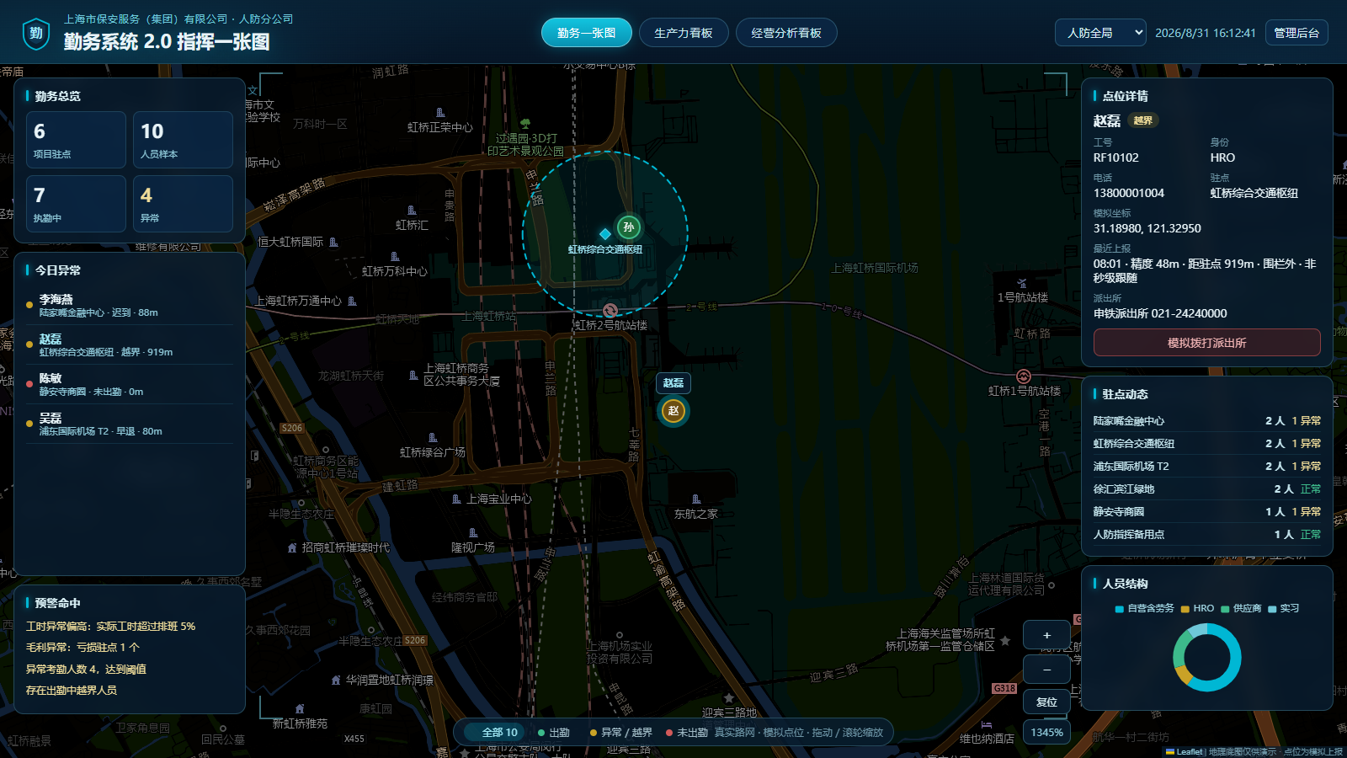Screen dimensions: 1347x758
Task: Select the 赵 personnel marker on map
Action: point(673,411)
